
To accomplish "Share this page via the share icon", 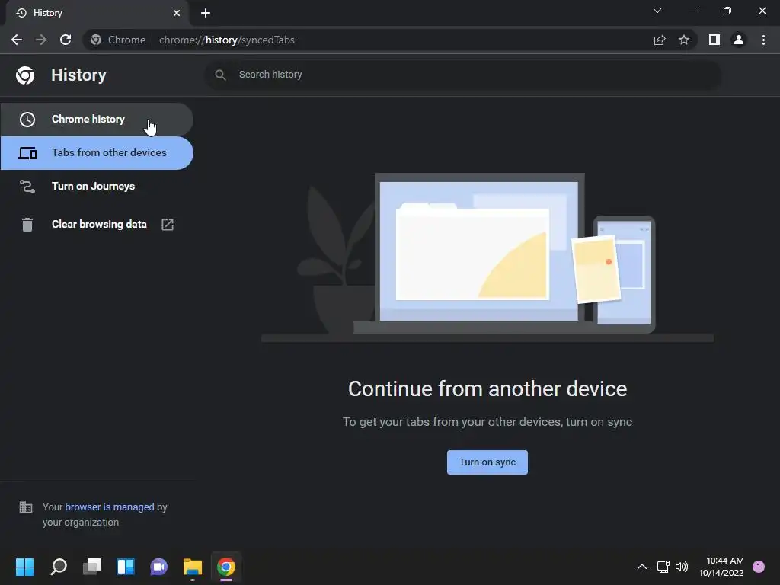I will click(660, 40).
